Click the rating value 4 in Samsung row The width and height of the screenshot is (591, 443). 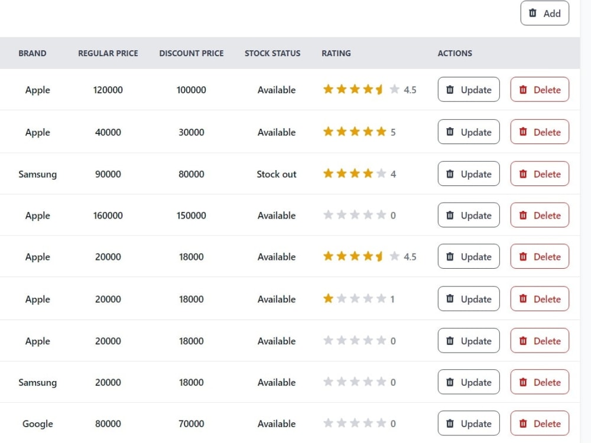point(393,174)
